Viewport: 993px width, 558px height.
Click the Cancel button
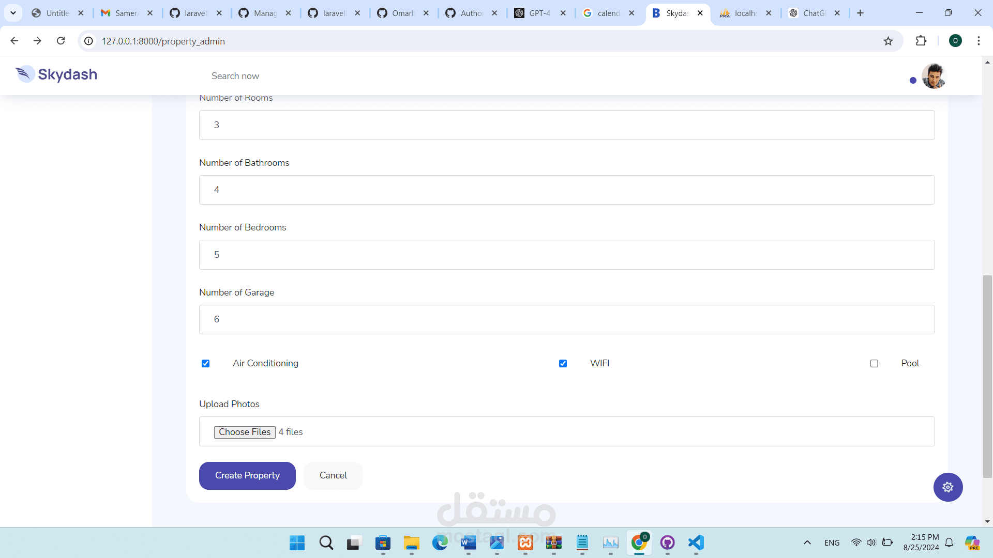(x=333, y=475)
